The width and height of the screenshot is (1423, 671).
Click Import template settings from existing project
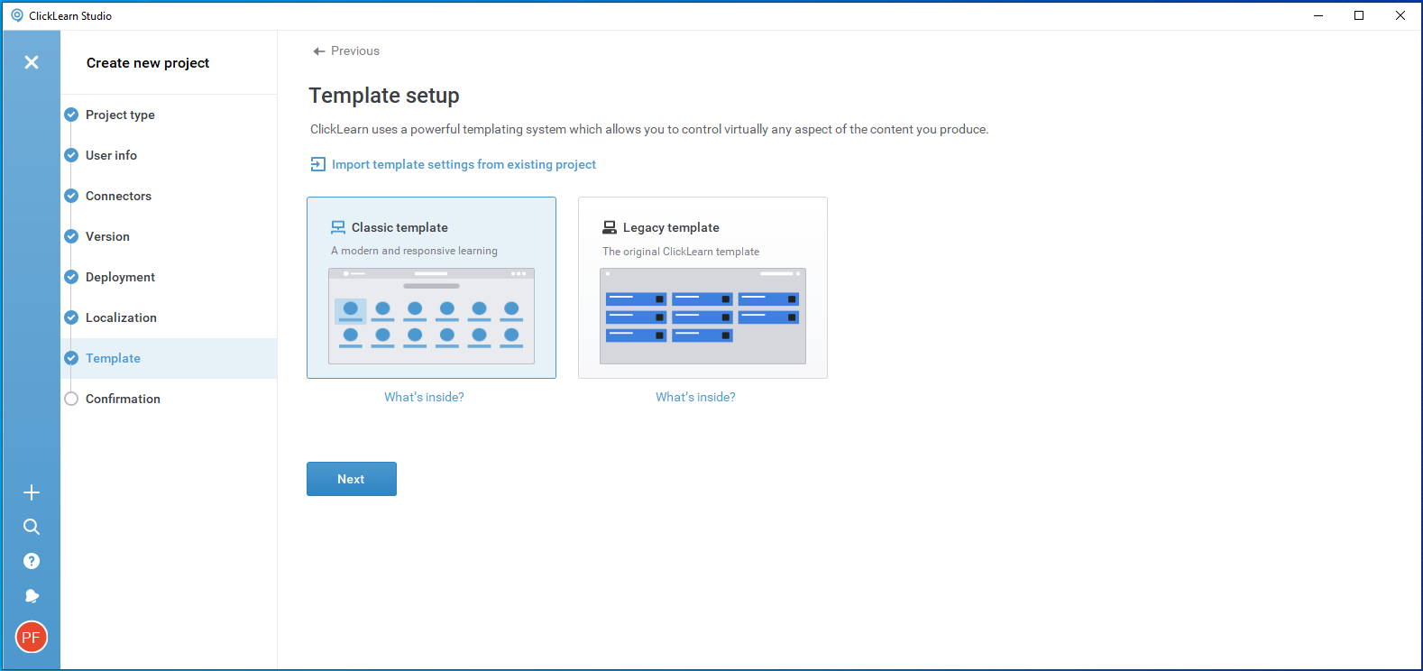(x=464, y=164)
